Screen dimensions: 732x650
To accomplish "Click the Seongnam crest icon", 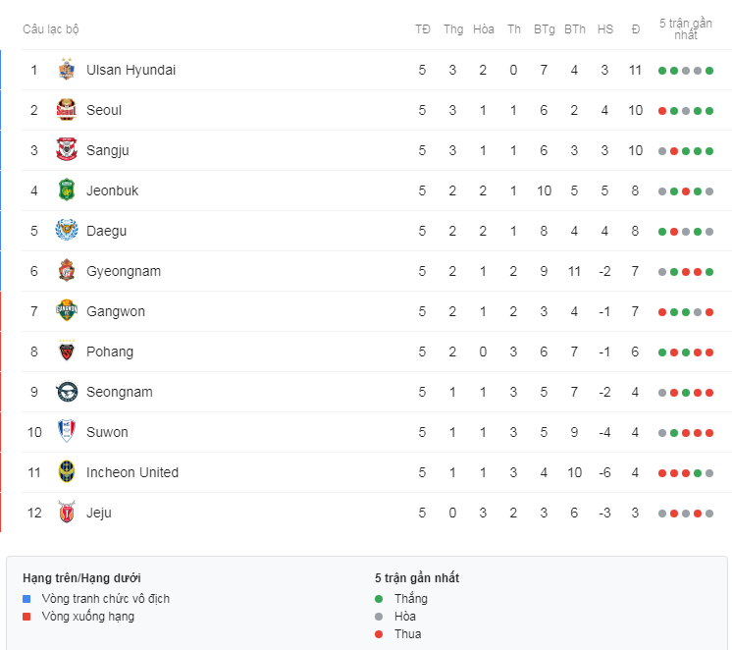I will (x=67, y=391).
